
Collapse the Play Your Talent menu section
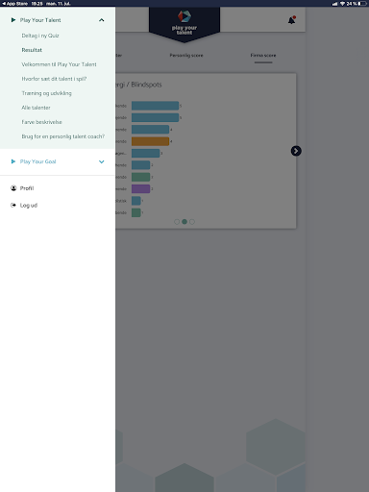[102, 20]
